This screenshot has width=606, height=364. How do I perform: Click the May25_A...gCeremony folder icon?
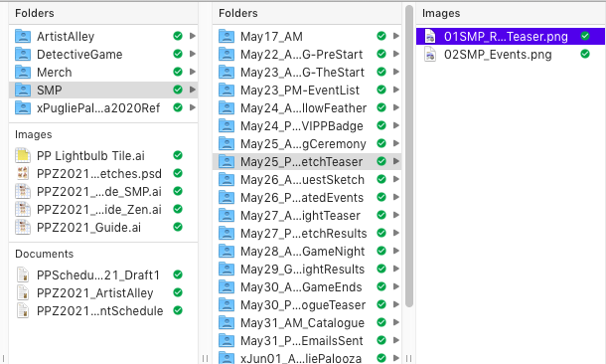click(x=227, y=143)
